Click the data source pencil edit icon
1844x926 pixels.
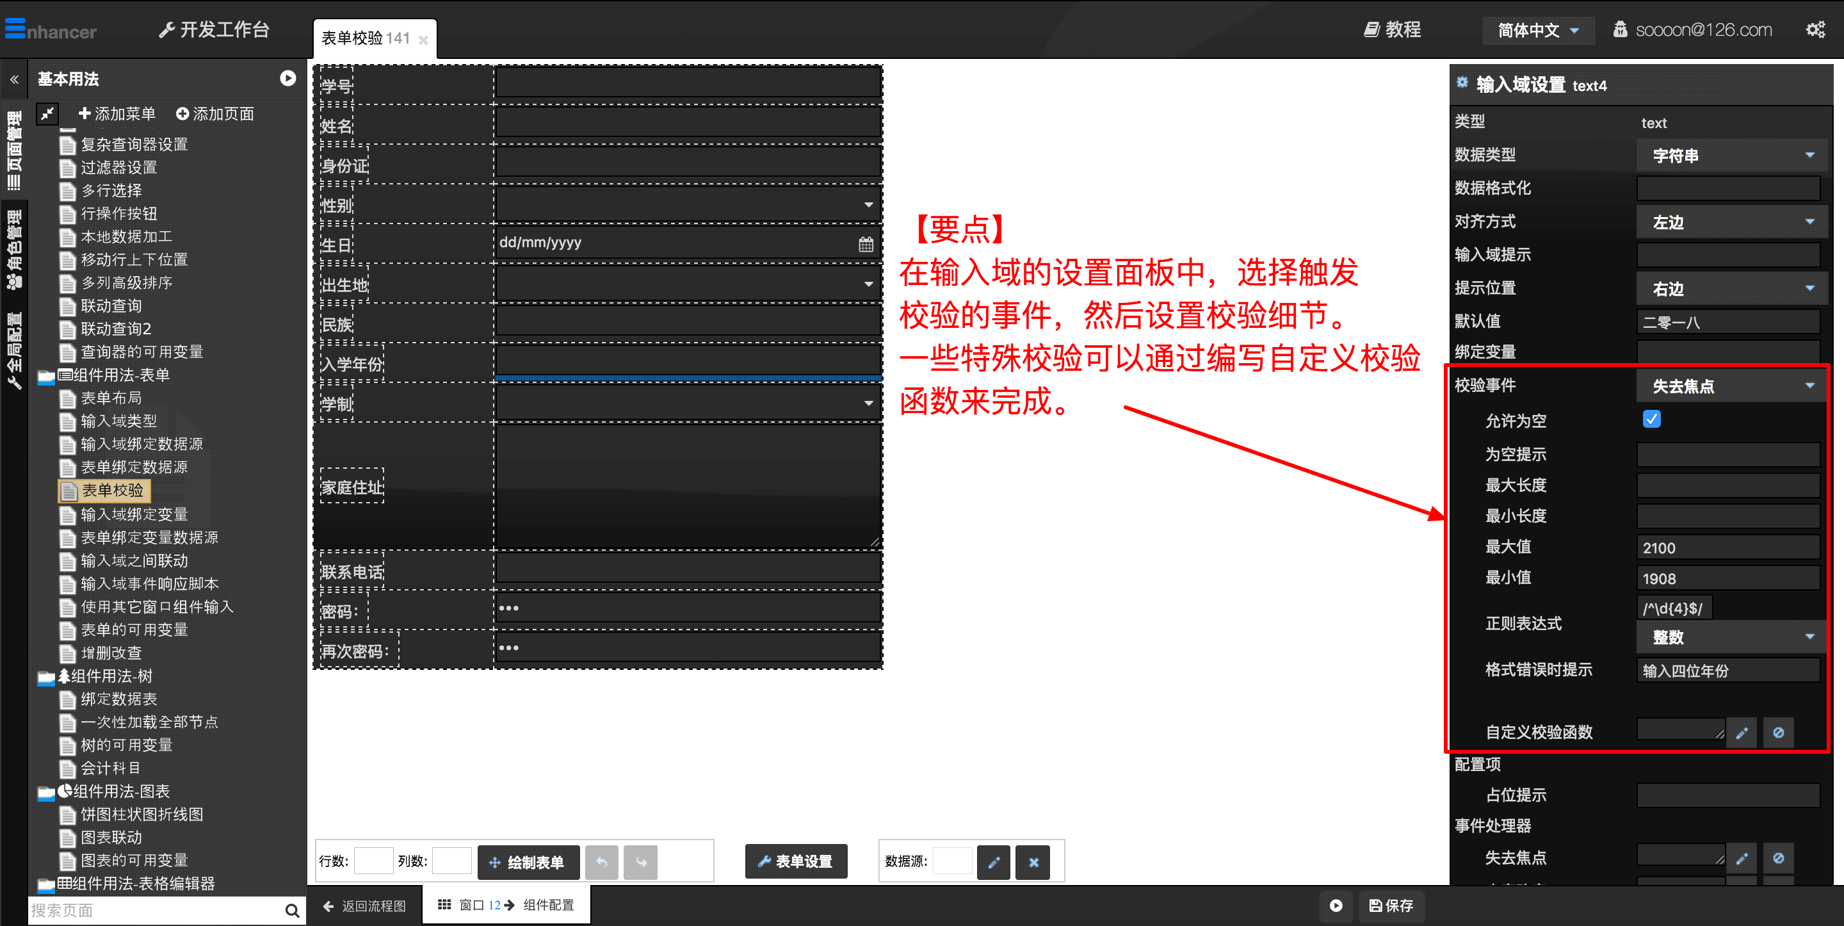(x=993, y=862)
